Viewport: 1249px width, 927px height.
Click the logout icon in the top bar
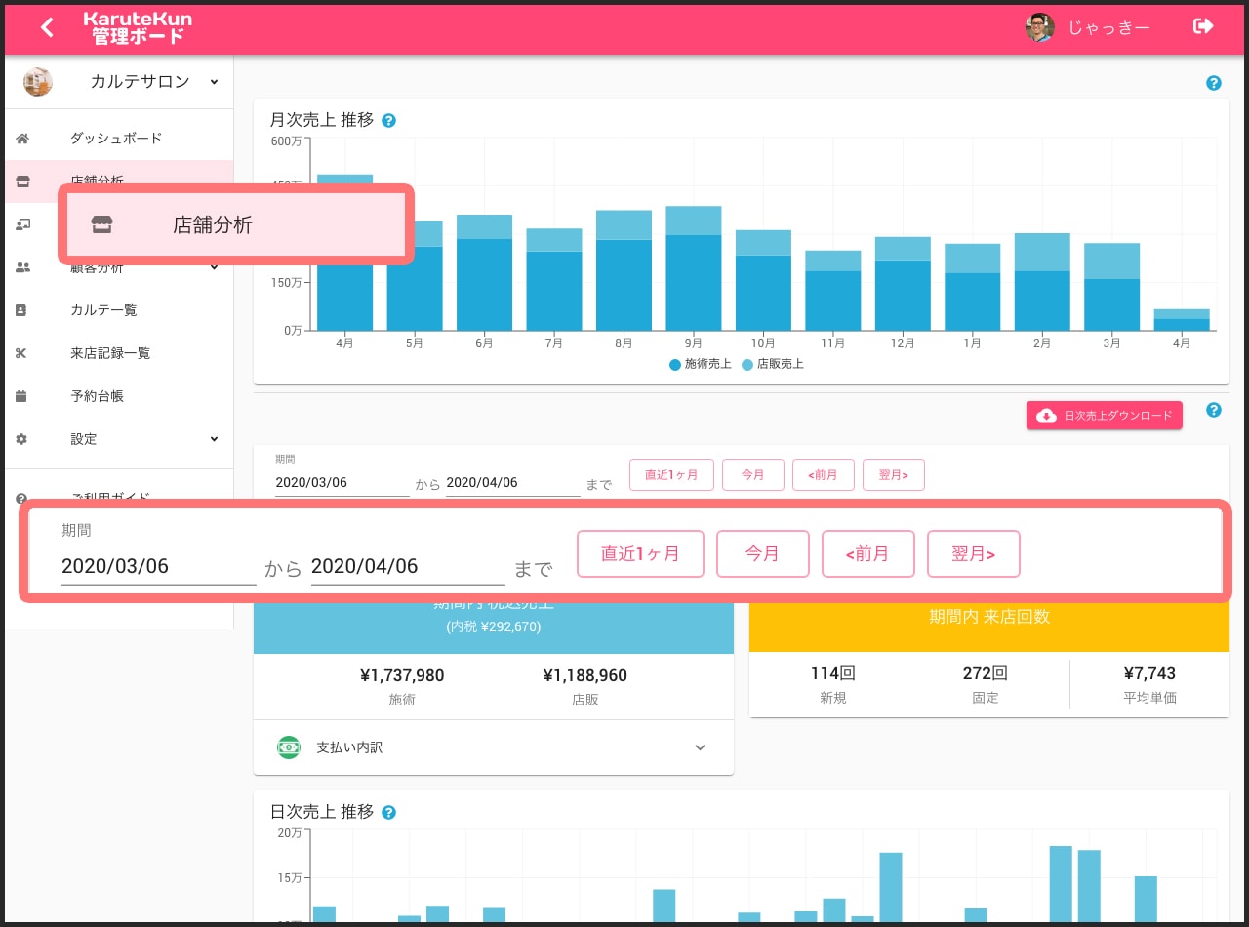tap(1203, 27)
